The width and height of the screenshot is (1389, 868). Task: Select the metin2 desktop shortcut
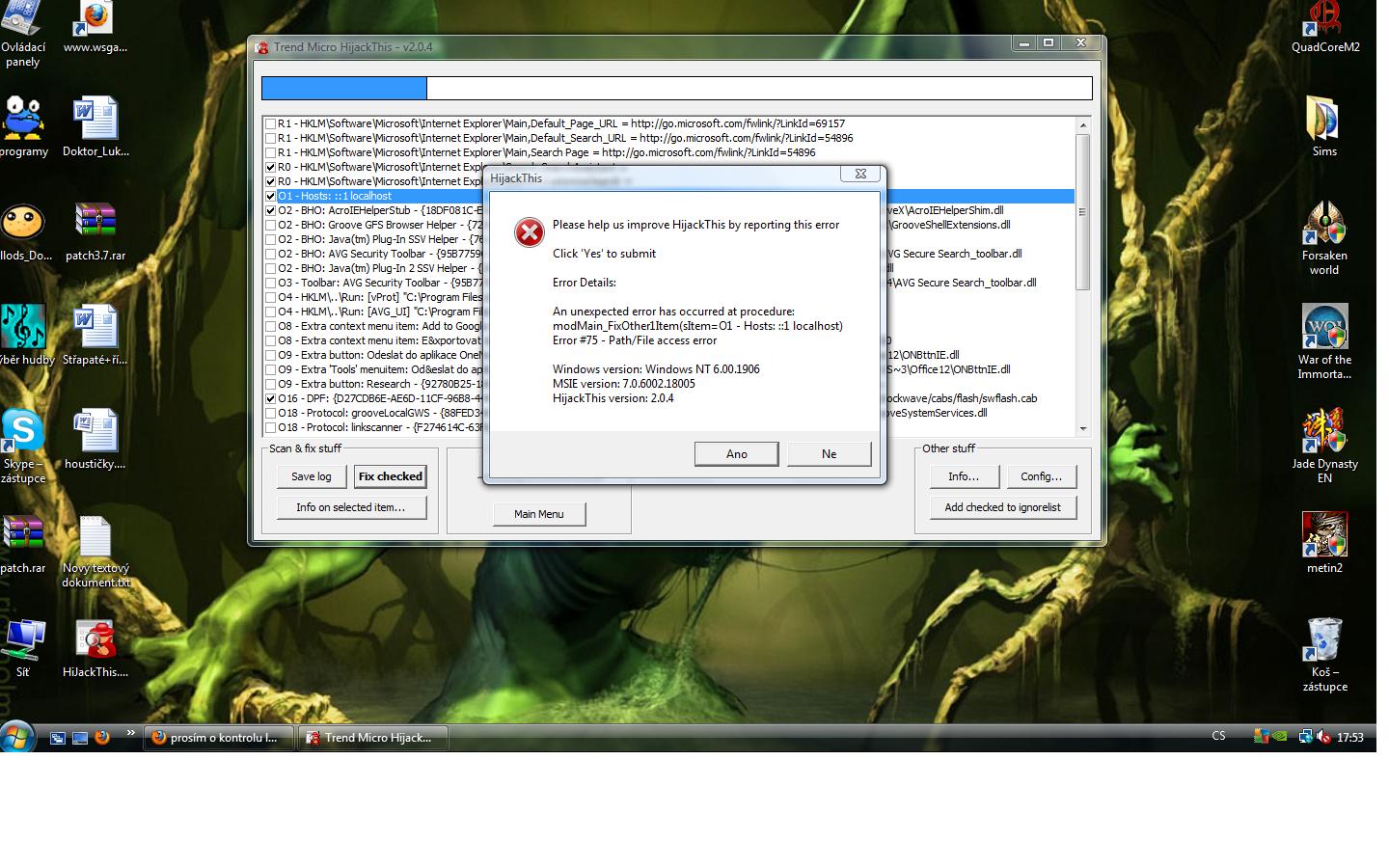click(1324, 544)
